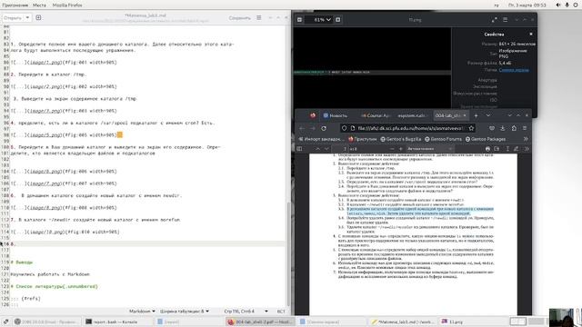The width and height of the screenshot is (582, 327).
Task: Open image viewer hamburger menu
Action: point(506,20)
